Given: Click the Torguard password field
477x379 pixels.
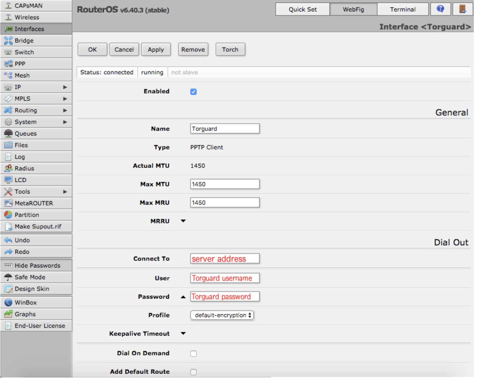Looking at the screenshot, I should coord(225,296).
